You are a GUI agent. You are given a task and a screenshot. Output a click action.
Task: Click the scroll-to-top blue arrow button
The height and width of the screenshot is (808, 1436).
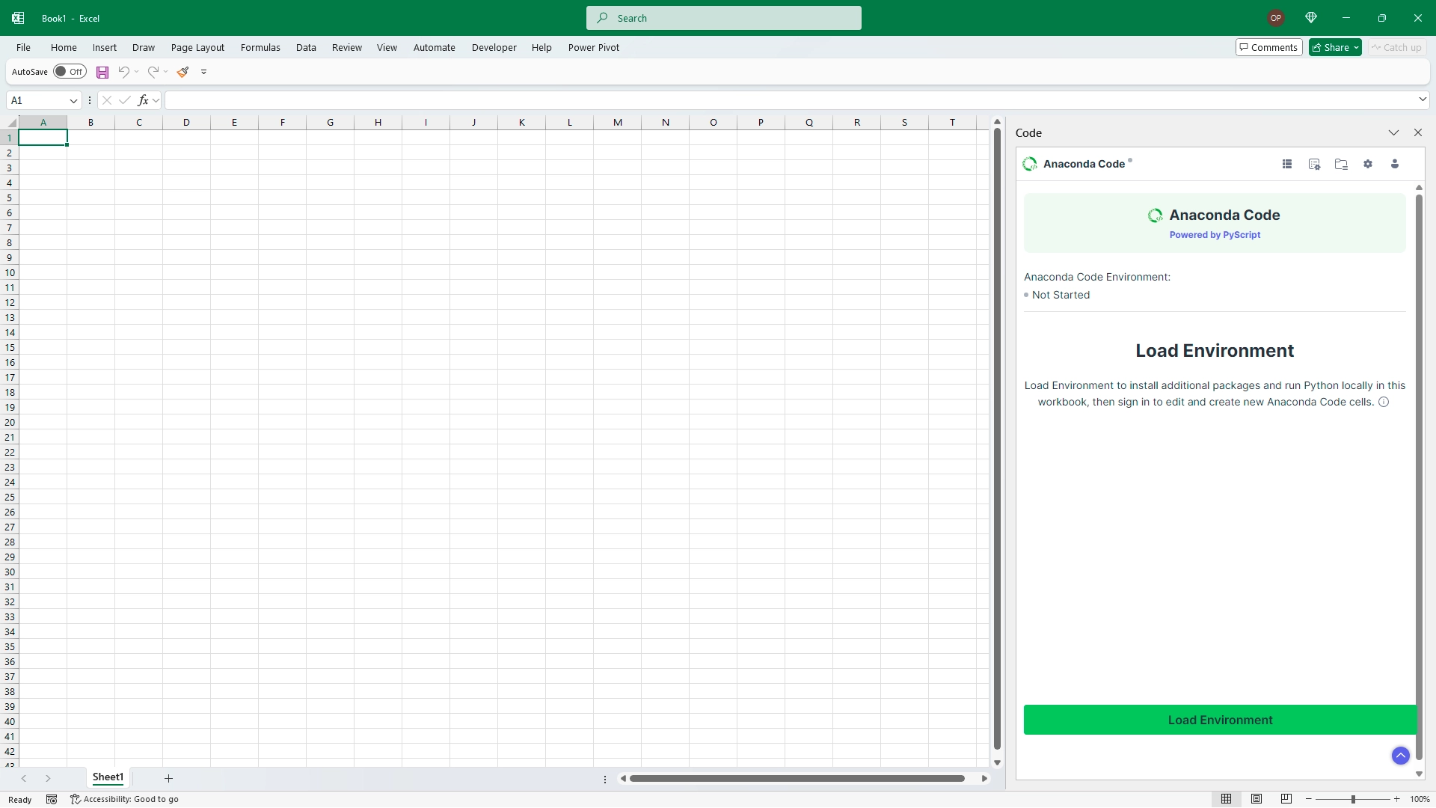pos(1400,756)
